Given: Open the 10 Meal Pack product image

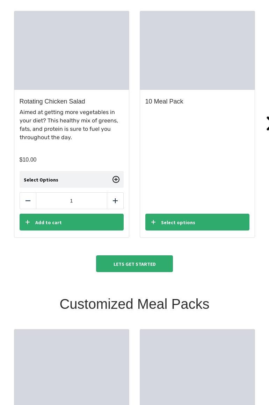Looking at the screenshot, I should pos(197,50).
